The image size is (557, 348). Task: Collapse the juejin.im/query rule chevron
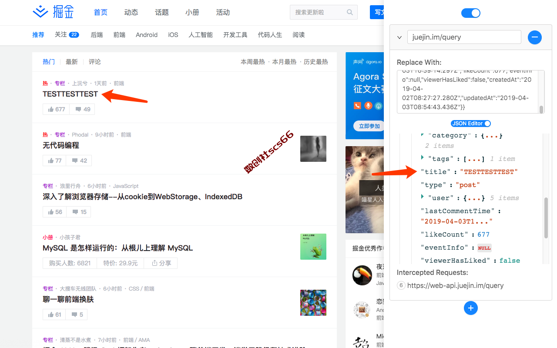point(399,37)
